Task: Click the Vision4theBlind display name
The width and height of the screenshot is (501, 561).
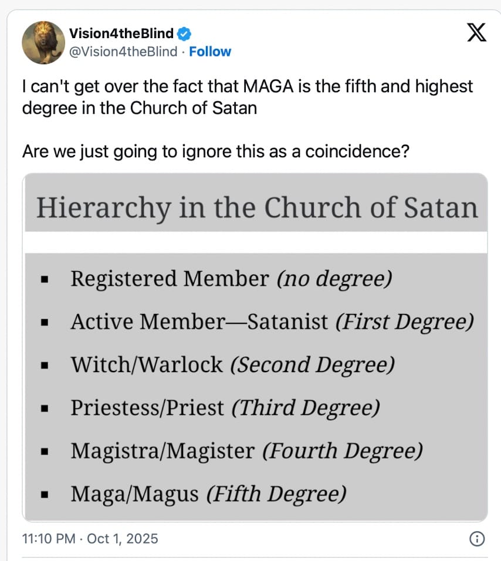Action: coord(121,33)
